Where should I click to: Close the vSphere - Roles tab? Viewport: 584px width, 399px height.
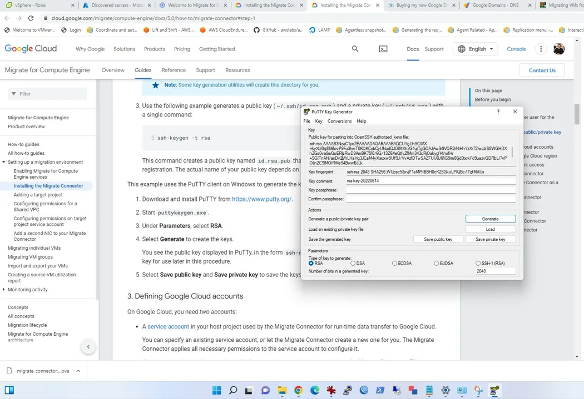tap(73, 5)
